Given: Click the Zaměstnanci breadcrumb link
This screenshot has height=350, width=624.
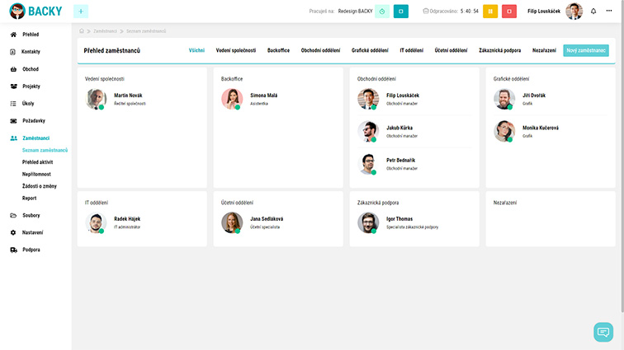Looking at the screenshot, I should pos(104,30).
